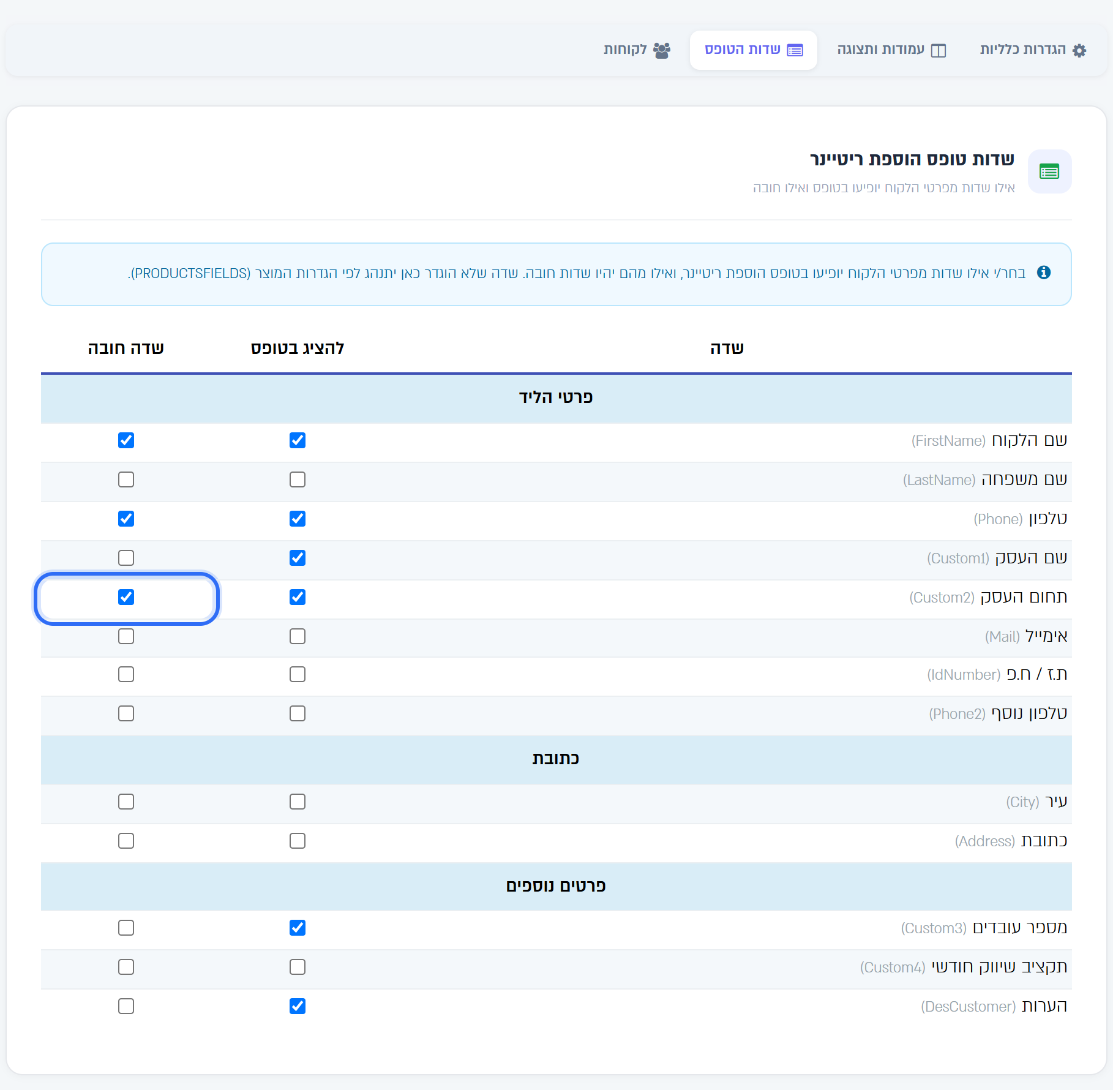Uncheck show-in-form for Custom1
This screenshot has height=1090, width=1113.
tap(298, 558)
